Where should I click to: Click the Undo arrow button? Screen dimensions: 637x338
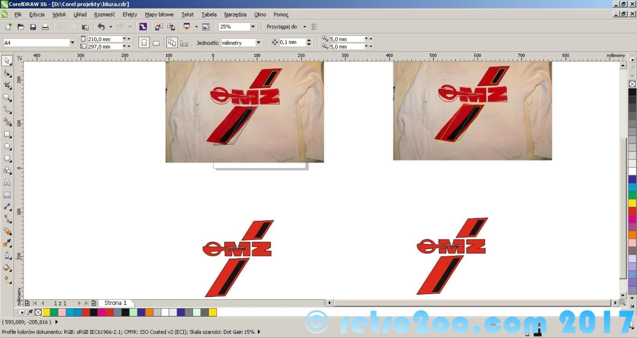click(x=101, y=27)
